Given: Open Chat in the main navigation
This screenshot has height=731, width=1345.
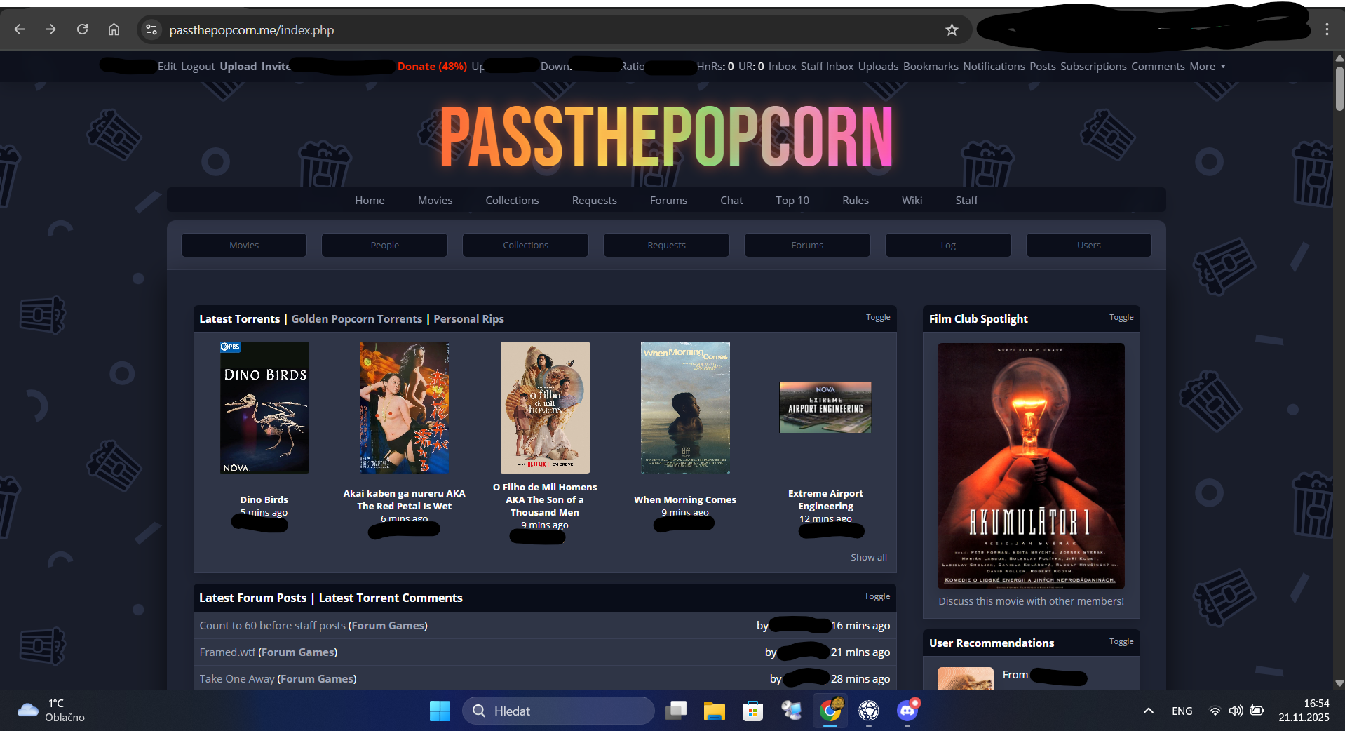Looking at the screenshot, I should coord(731,200).
